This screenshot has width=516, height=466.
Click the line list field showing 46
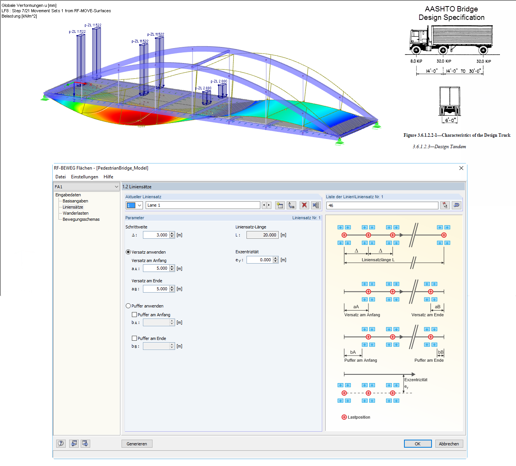pos(382,205)
